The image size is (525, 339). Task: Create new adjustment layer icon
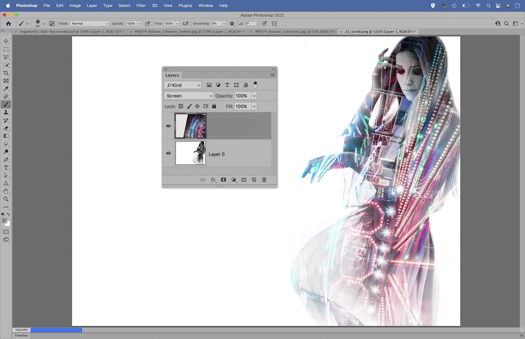click(234, 180)
